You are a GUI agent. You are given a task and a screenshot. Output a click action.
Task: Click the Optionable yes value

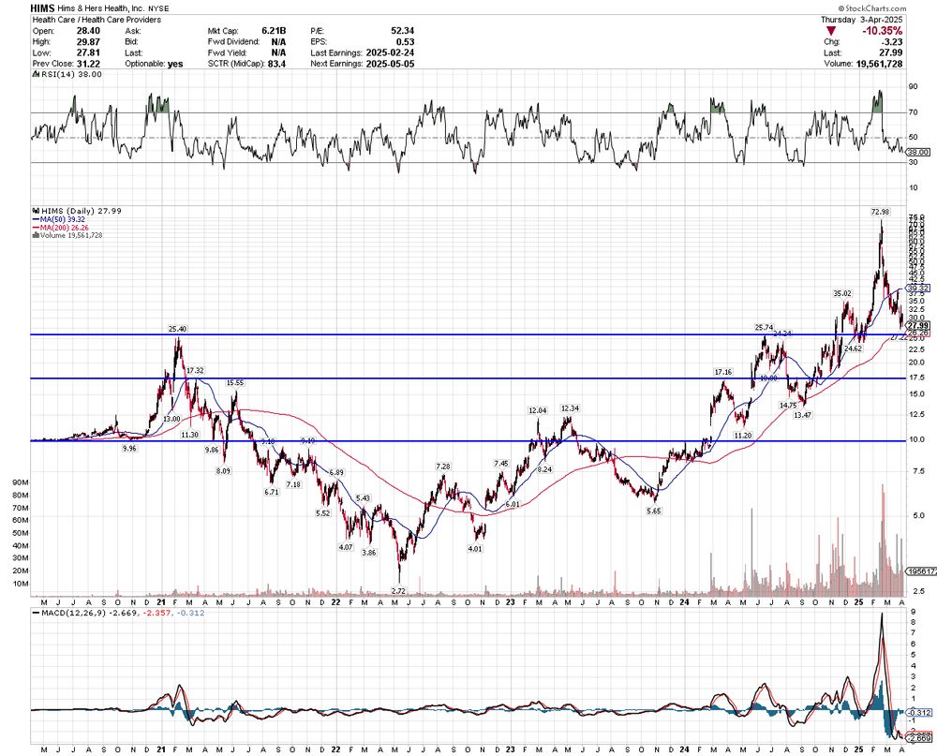pyautogui.click(x=175, y=64)
